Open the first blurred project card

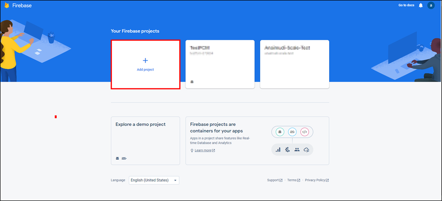click(x=220, y=64)
